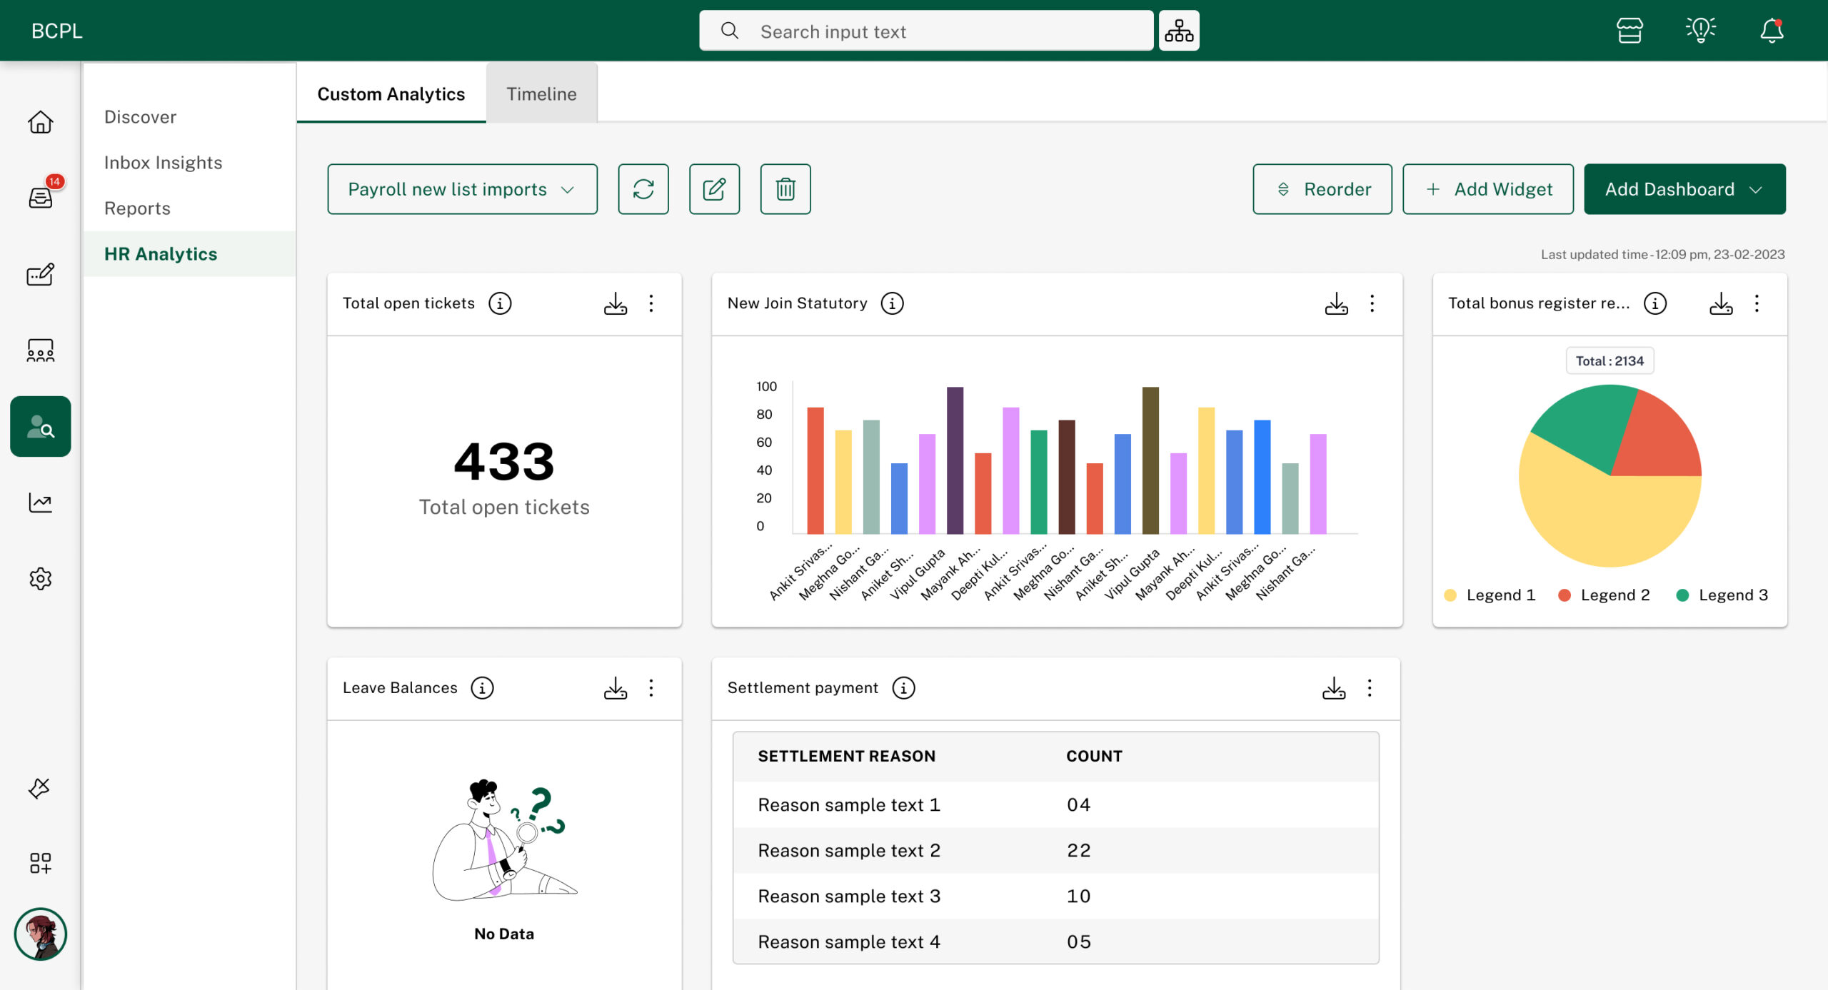1828x990 pixels.
Task: Click the download icon on Total open tickets
Action: pos(615,303)
